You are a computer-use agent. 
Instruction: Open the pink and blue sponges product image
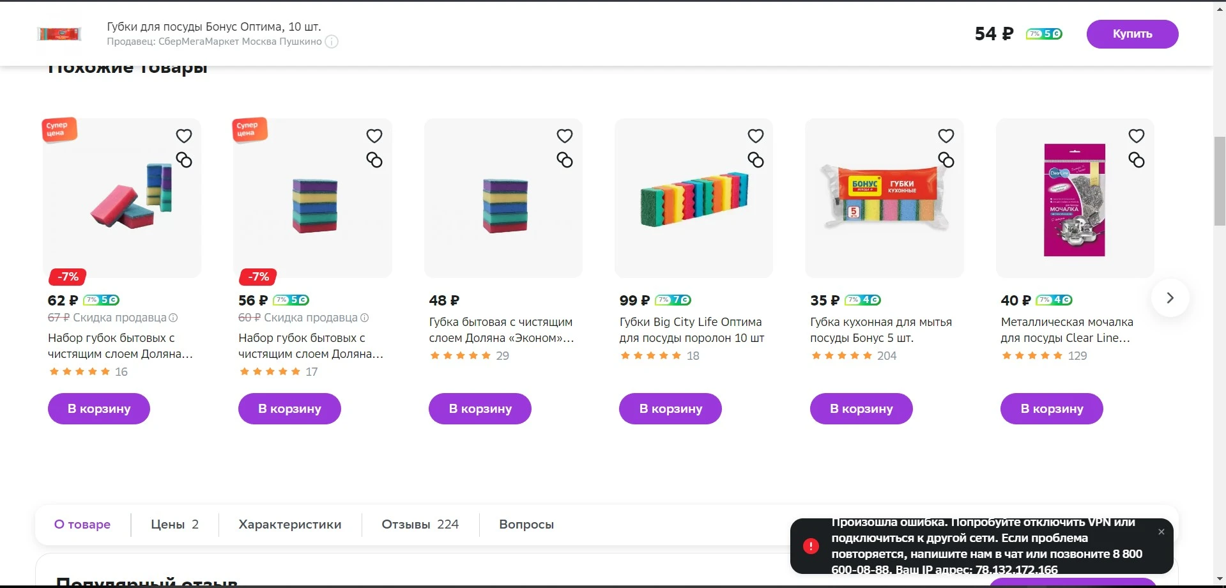[x=122, y=198]
